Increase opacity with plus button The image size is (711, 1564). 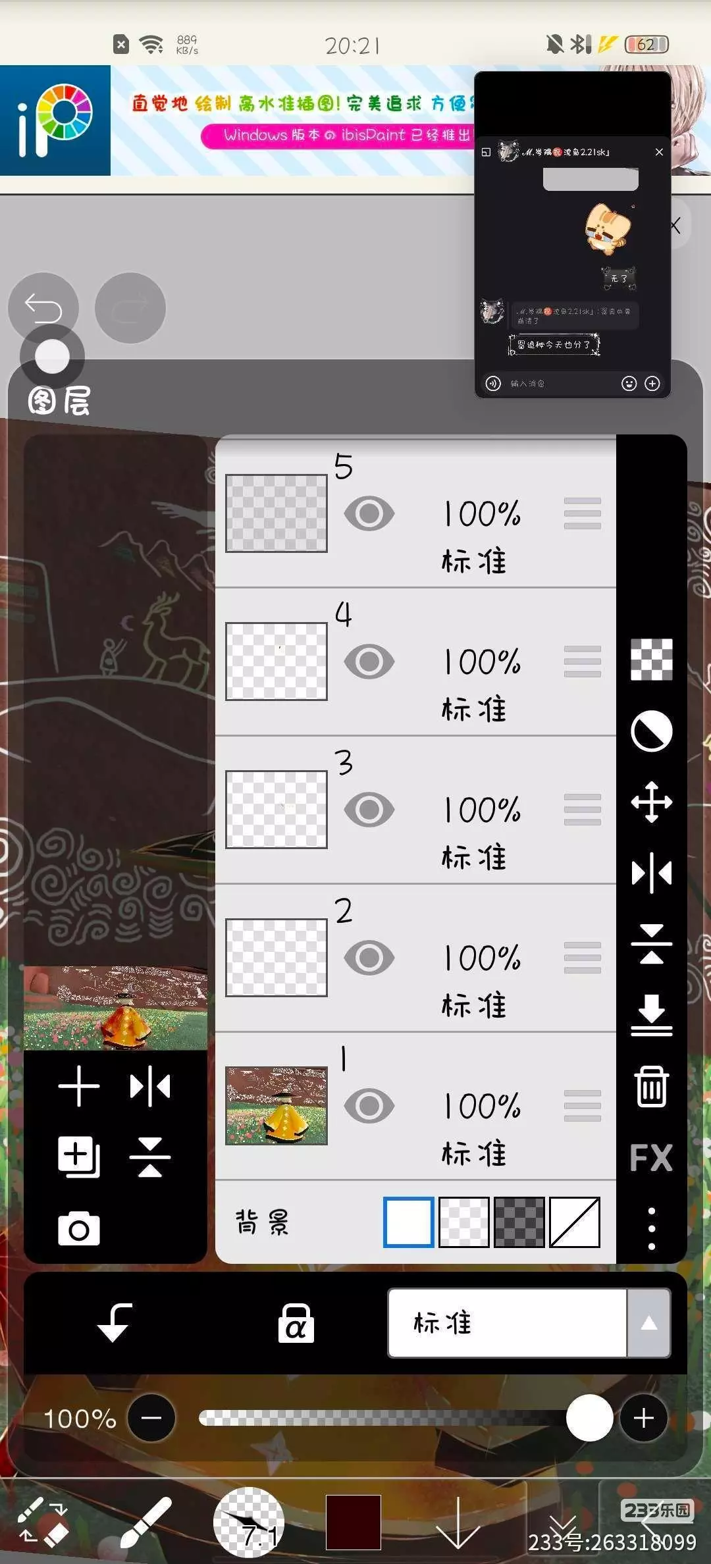643,1418
